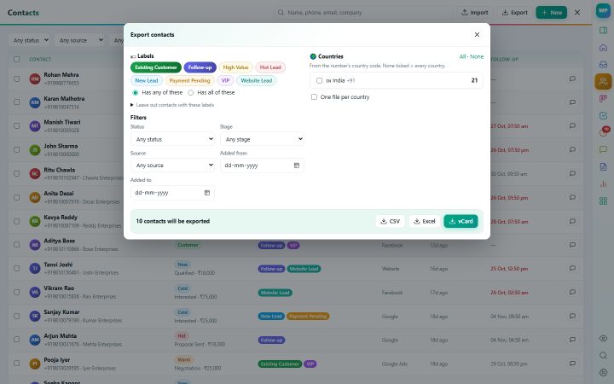Open the Home icon in sidebar
The image size is (614, 384).
click(x=603, y=48)
